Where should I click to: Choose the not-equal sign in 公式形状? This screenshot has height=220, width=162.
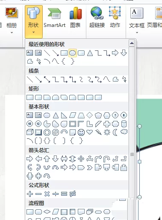click(73, 194)
